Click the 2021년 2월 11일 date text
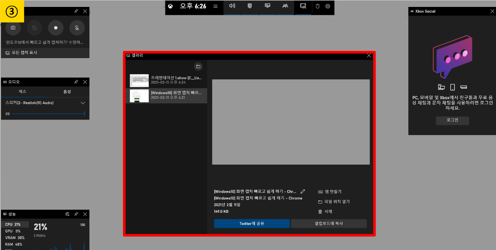Viewport: 496px width, 250px height. click(x=227, y=205)
